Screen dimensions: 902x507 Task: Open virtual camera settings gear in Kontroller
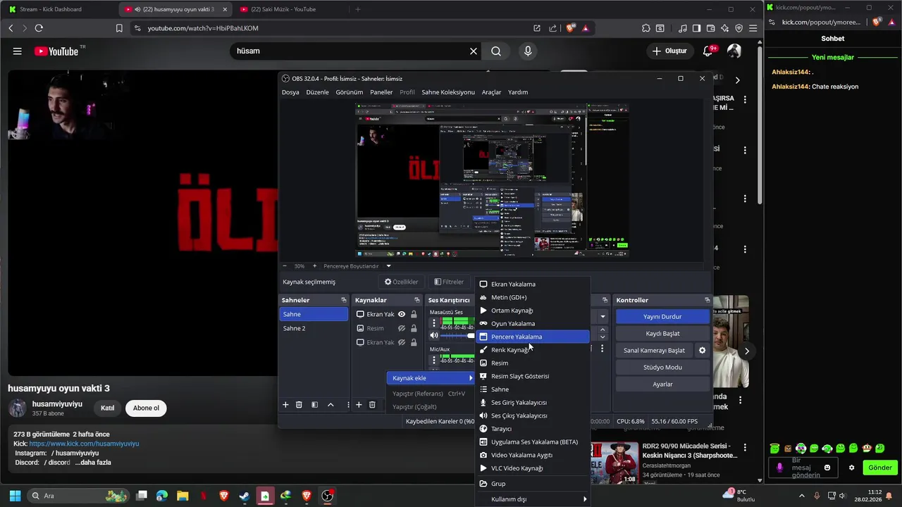click(x=702, y=350)
